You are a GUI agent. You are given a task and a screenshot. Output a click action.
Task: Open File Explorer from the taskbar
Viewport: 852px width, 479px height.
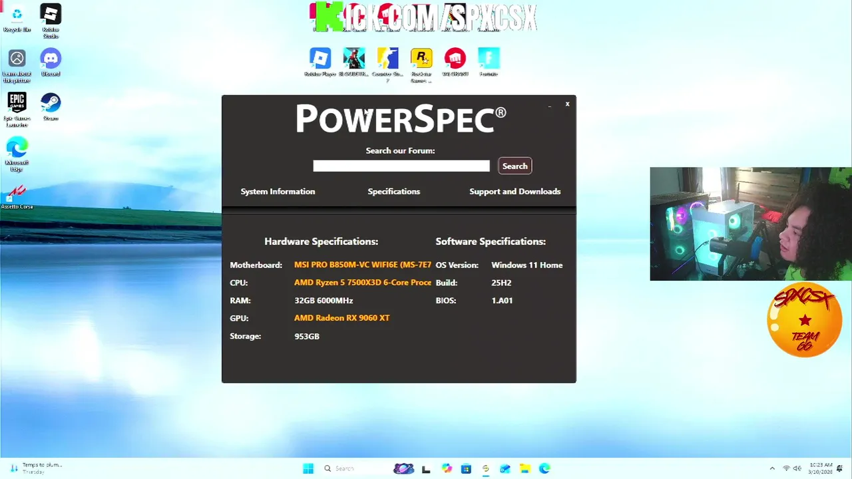pyautogui.click(x=525, y=469)
